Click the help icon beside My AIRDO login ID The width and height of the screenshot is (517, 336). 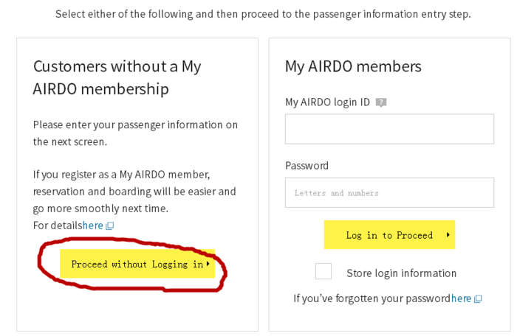(x=381, y=102)
